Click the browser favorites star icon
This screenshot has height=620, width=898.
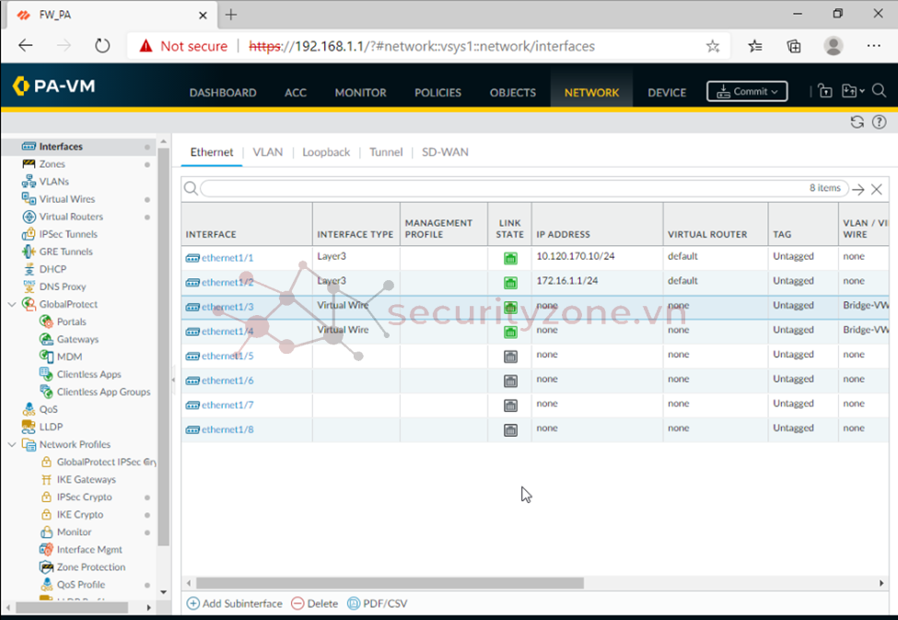713,46
